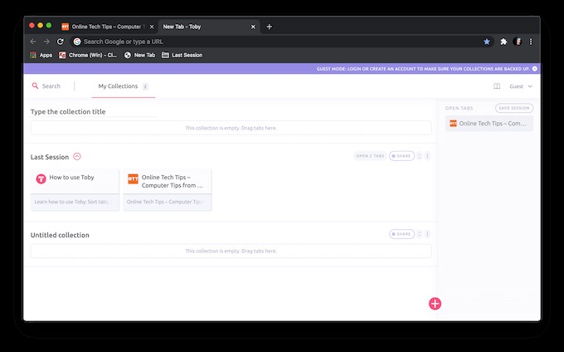The image size is (564, 352).
Task: Click the Save Session button
Action: (514, 108)
